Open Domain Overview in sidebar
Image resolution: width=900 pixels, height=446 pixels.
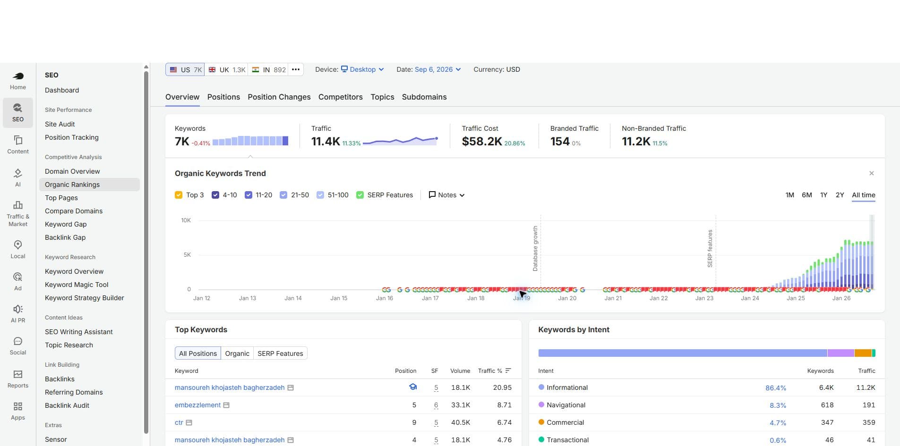tap(72, 171)
